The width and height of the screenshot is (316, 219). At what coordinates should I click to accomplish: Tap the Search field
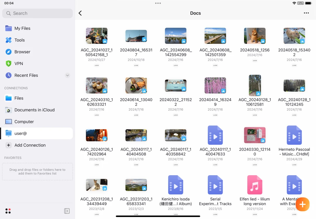click(x=37, y=13)
